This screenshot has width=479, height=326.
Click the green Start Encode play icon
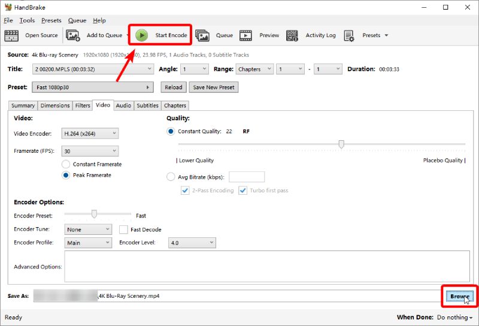141,35
